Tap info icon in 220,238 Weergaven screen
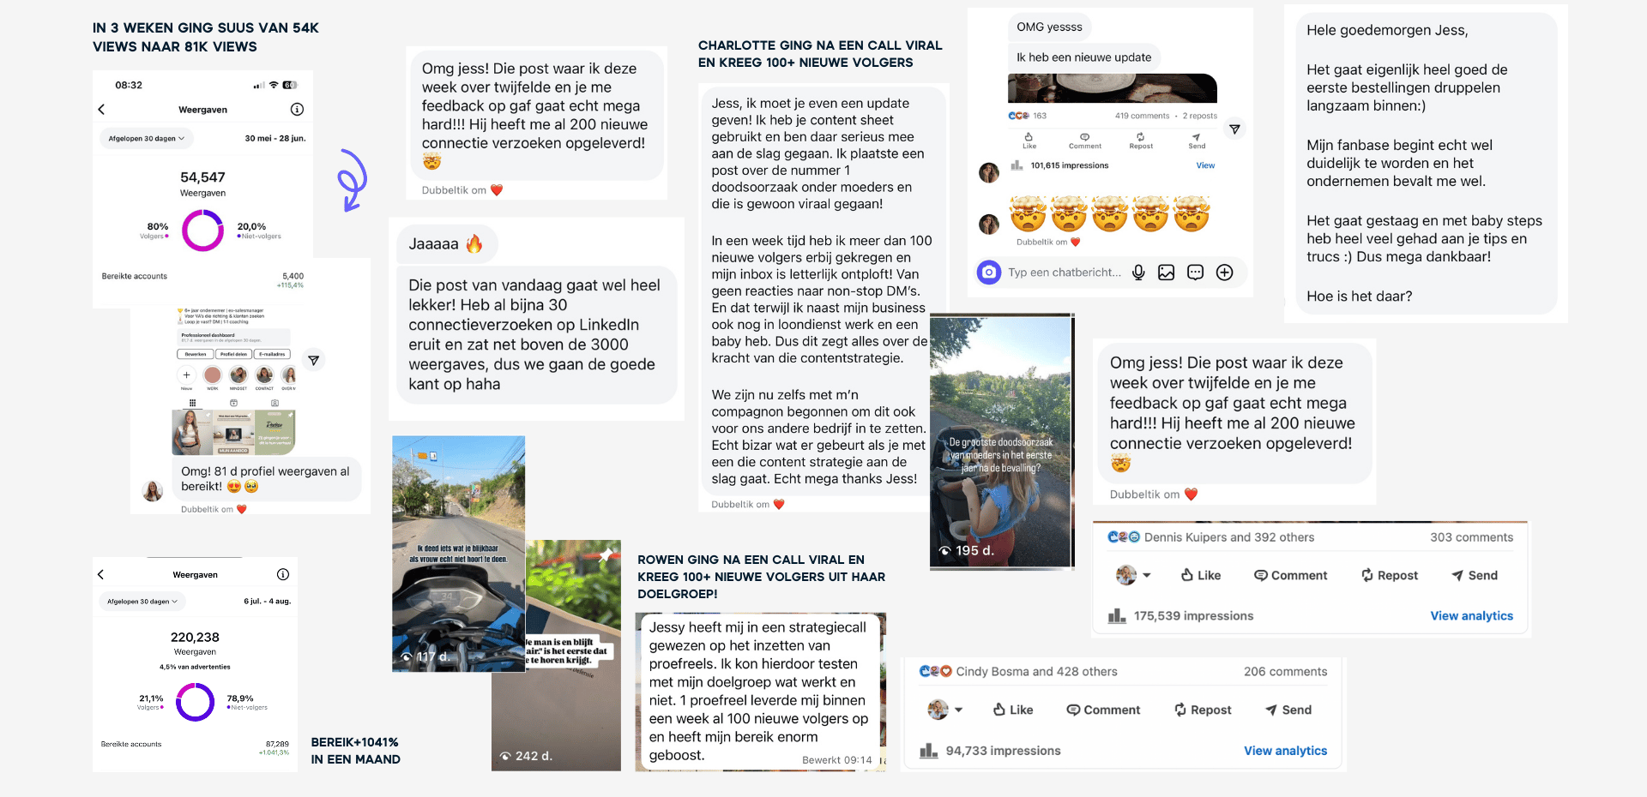The image size is (1647, 797). (x=283, y=574)
